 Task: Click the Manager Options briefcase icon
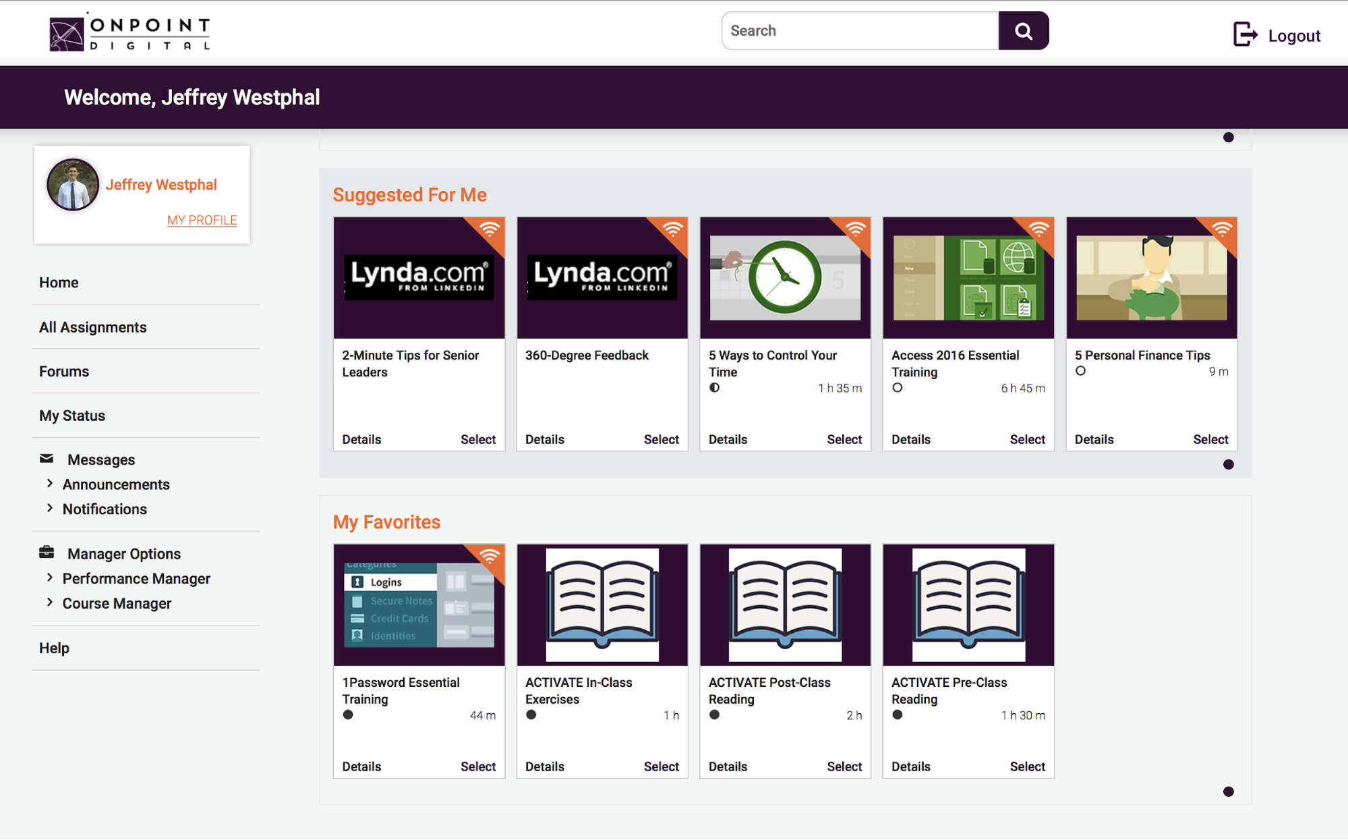(x=47, y=553)
